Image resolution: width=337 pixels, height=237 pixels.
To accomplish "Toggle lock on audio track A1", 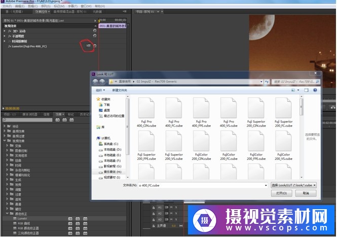I will pos(154,208).
